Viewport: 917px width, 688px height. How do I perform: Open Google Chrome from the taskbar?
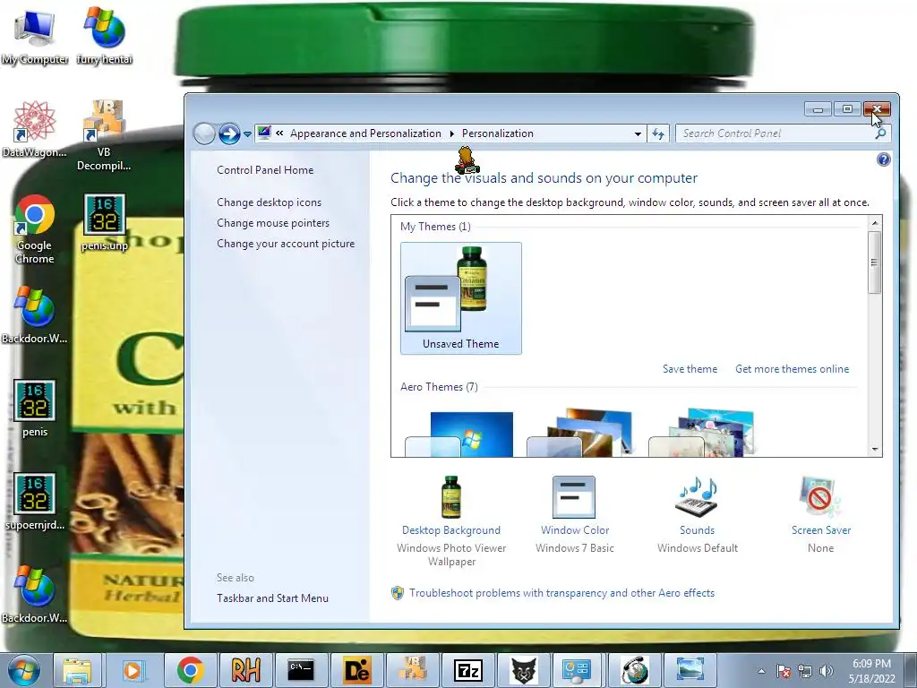[x=190, y=670]
